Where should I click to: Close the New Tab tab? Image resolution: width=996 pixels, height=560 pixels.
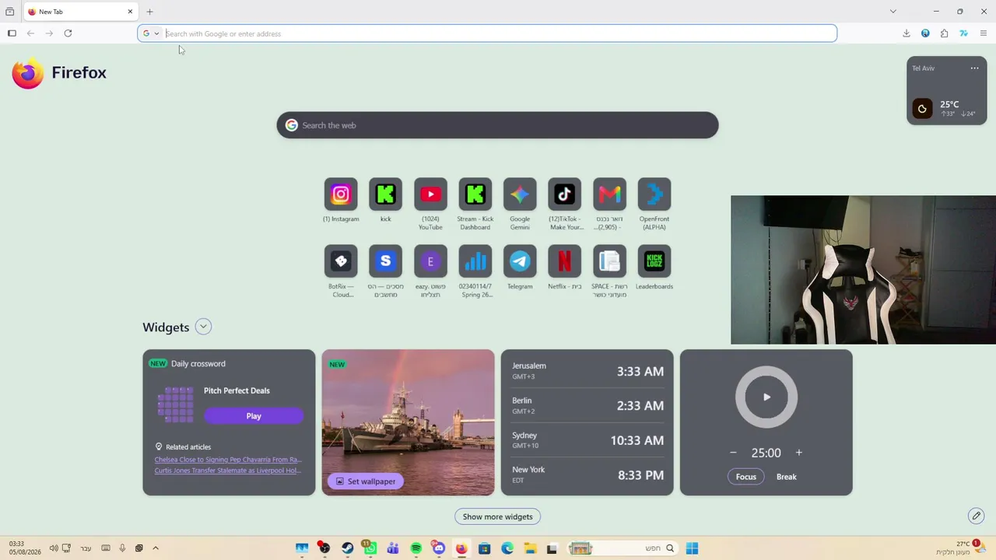(x=130, y=12)
